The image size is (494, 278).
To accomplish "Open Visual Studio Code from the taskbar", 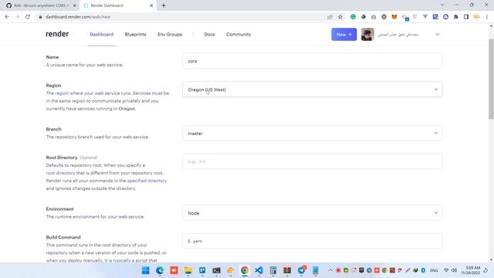I will click(259, 270).
